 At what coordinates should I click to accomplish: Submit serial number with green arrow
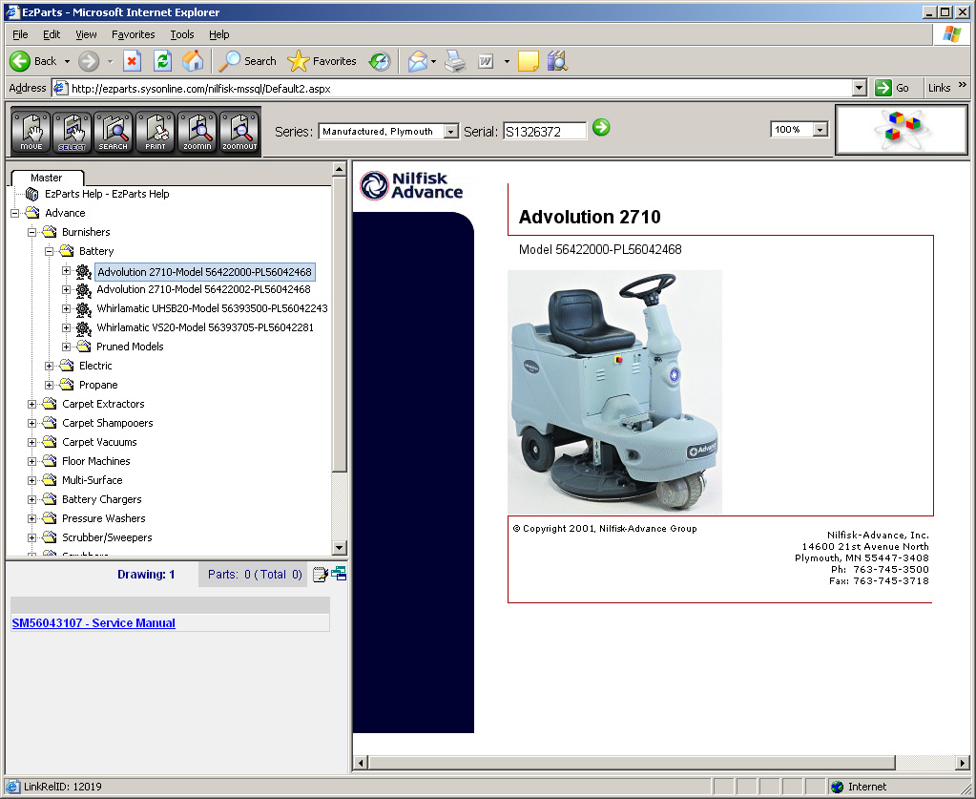(x=601, y=128)
